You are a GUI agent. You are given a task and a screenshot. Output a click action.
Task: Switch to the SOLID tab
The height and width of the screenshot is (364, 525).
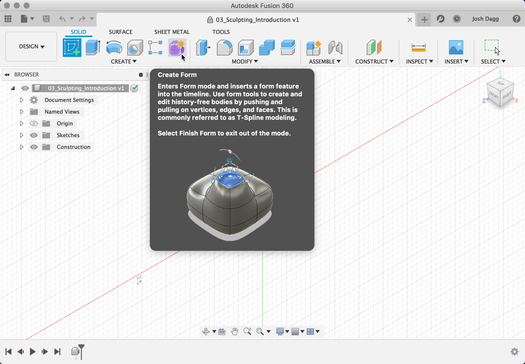click(x=78, y=32)
